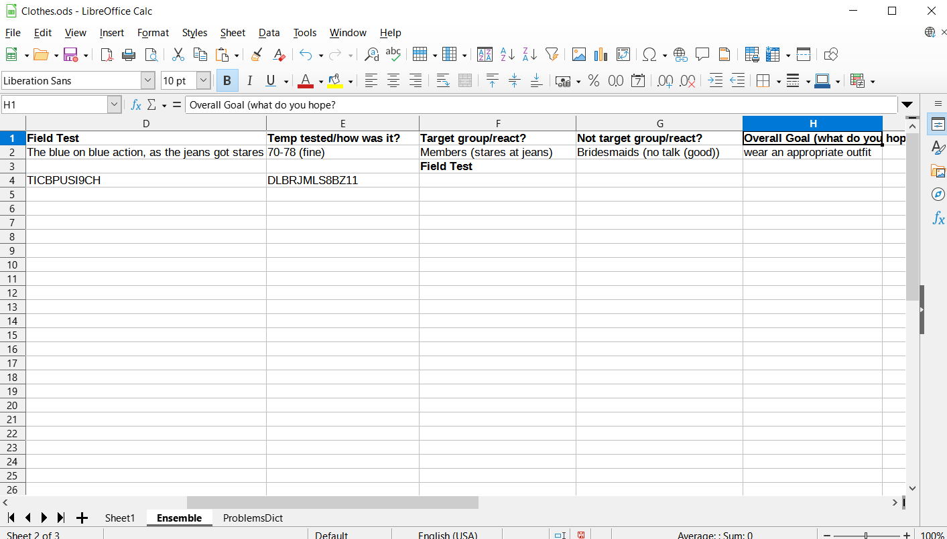Open the Name Box dropdown list
The height and width of the screenshot is (539, 947).
point(114,104)
